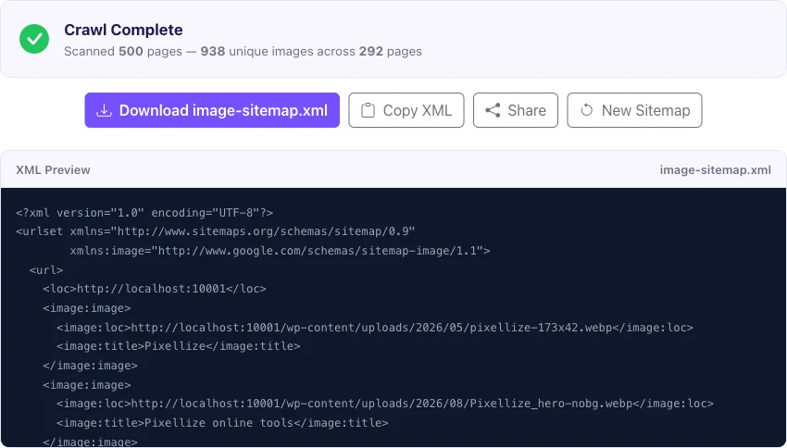Click the pixellize-173x42.webp image loc line
Screen dimensions: 787x448
(375, 328)
